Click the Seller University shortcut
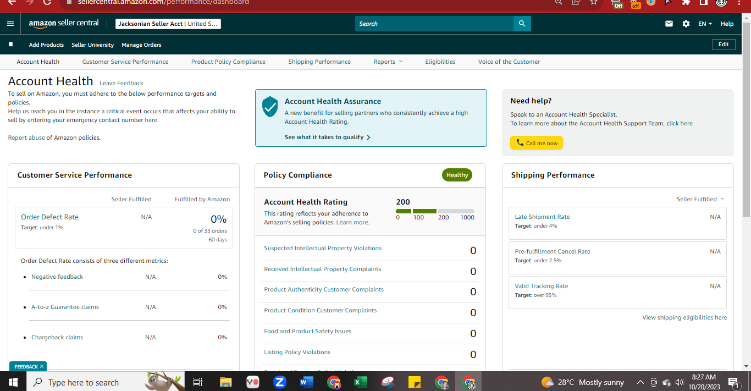The width and height of the screenshot is (751, 391). click(x=92, y=45)
